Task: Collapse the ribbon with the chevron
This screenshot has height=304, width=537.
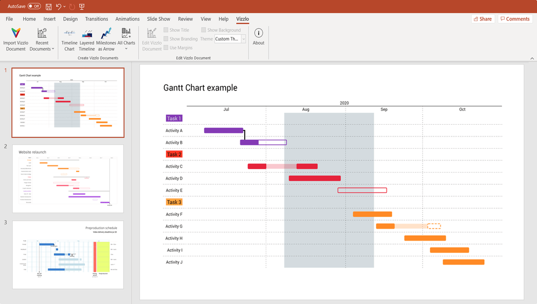Action: click(532, 58)
